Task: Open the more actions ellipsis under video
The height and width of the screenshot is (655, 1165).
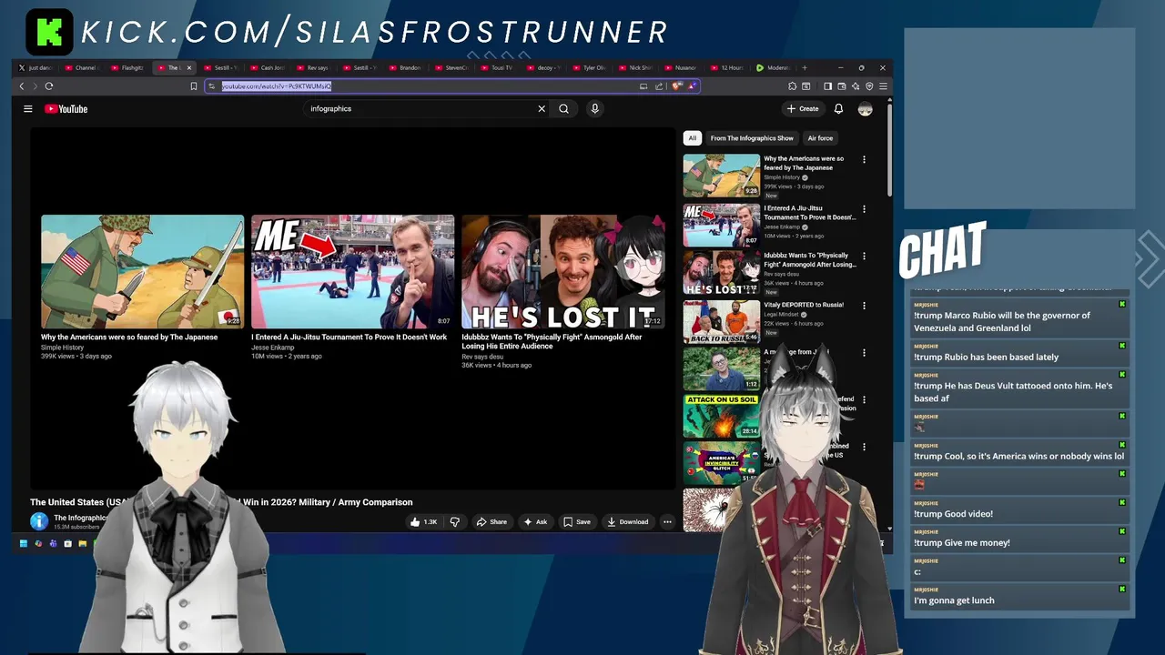Action: tap(667, 522)
